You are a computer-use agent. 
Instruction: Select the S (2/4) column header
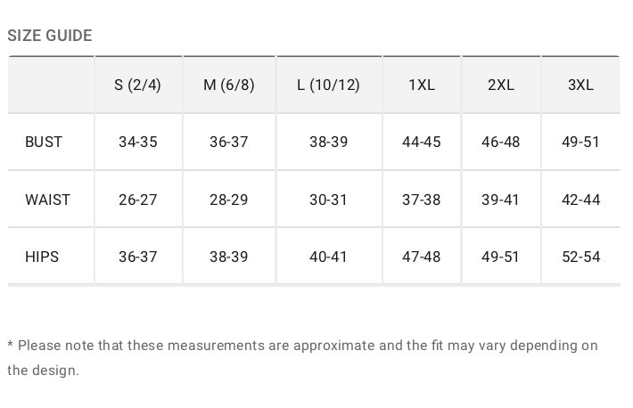(x=138, y=86)
